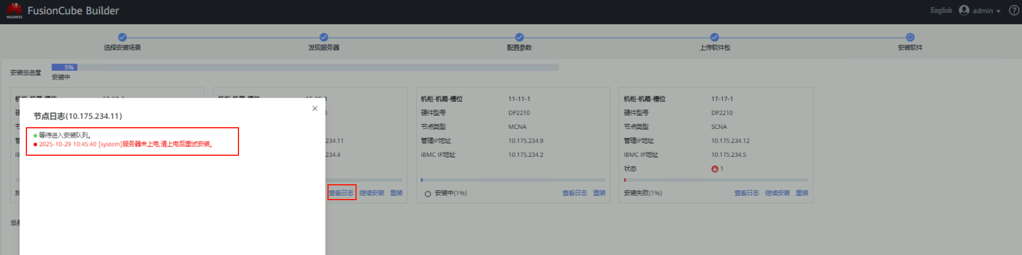1022x255 pixels.
Task: Click 查看日志 for node 10.175.234.9
Action: point(574,193)
